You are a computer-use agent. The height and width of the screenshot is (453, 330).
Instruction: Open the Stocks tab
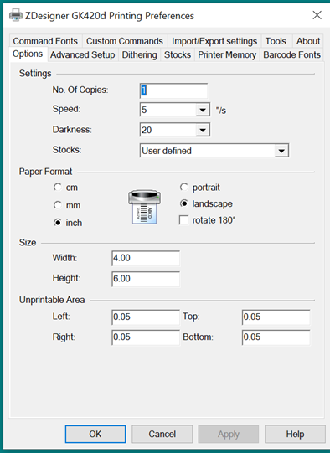coord(178,54)
